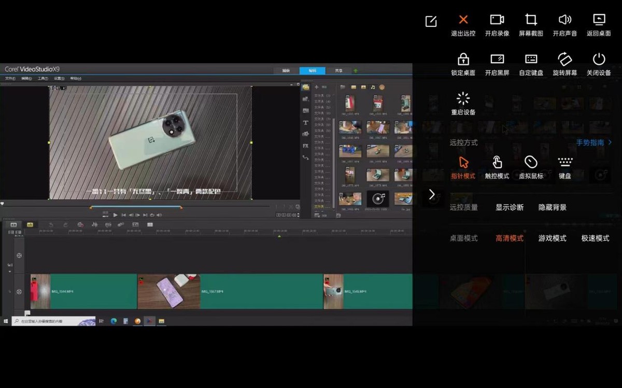Lock the desktop via 锁定桌面 icon
The image size is (622, 388).
463,59
